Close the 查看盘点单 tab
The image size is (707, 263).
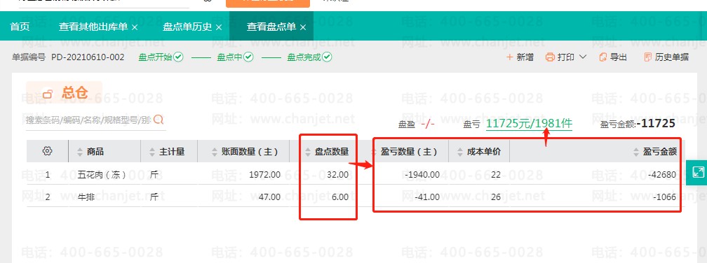coord(303,27)
